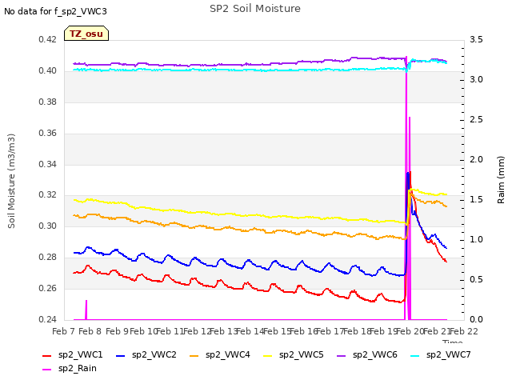Viewport: 512px width, 384px height.
Task: Click the cyan sp2_VWC7 legend color marker
Action: tap(415, 355)
